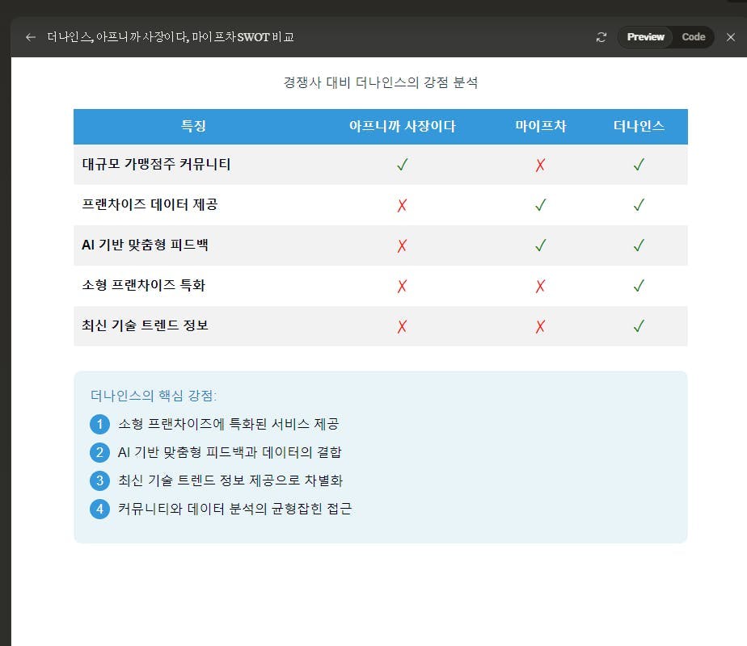Click 아프니까 사장이다 red X in 최신 기술 트렌드 정보 row
The height and width of the screenshot is (646, 747).
pos(402,326)
